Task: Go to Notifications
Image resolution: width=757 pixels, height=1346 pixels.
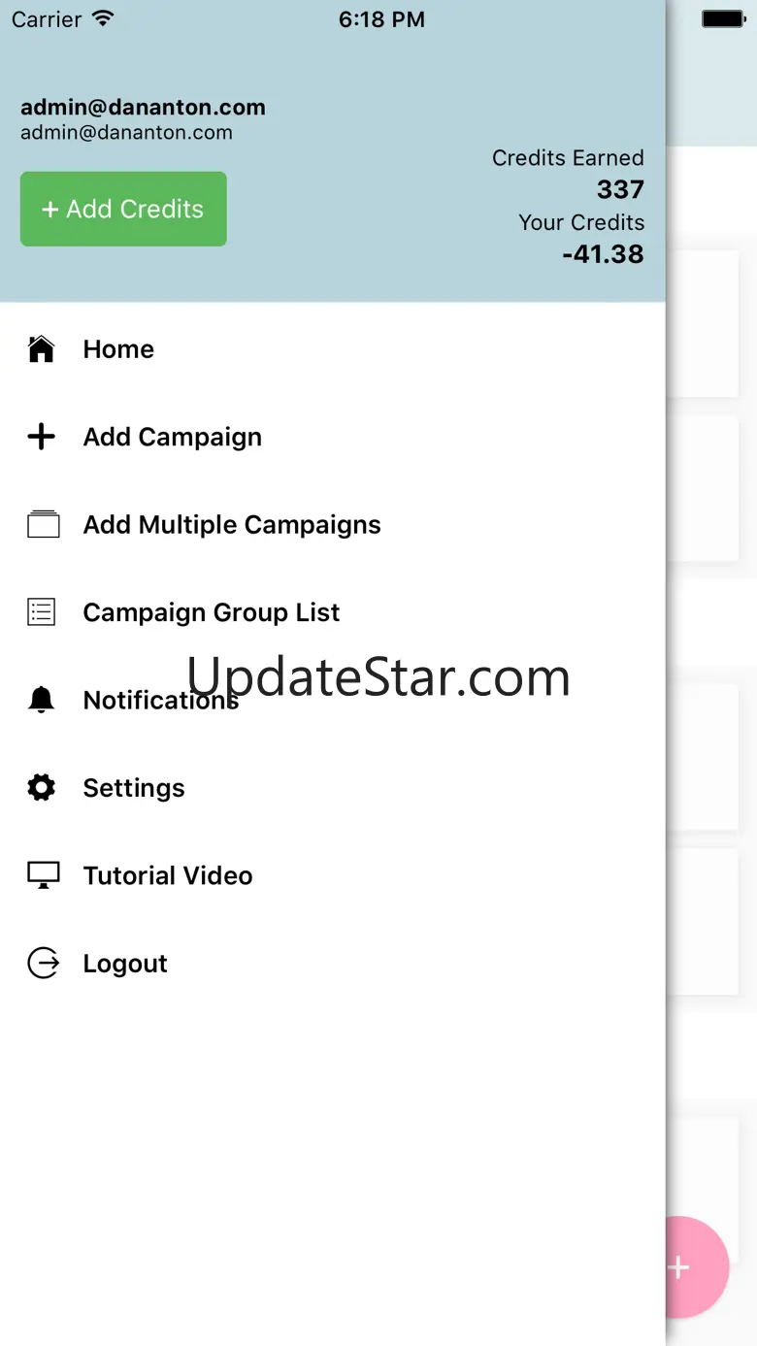Action: [161, 700]
